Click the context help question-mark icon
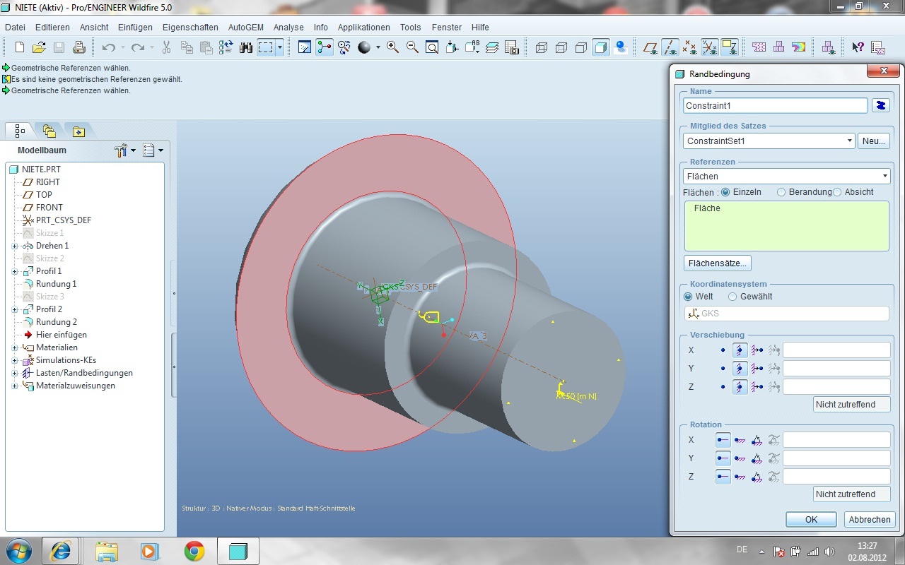 click(858, 47)
